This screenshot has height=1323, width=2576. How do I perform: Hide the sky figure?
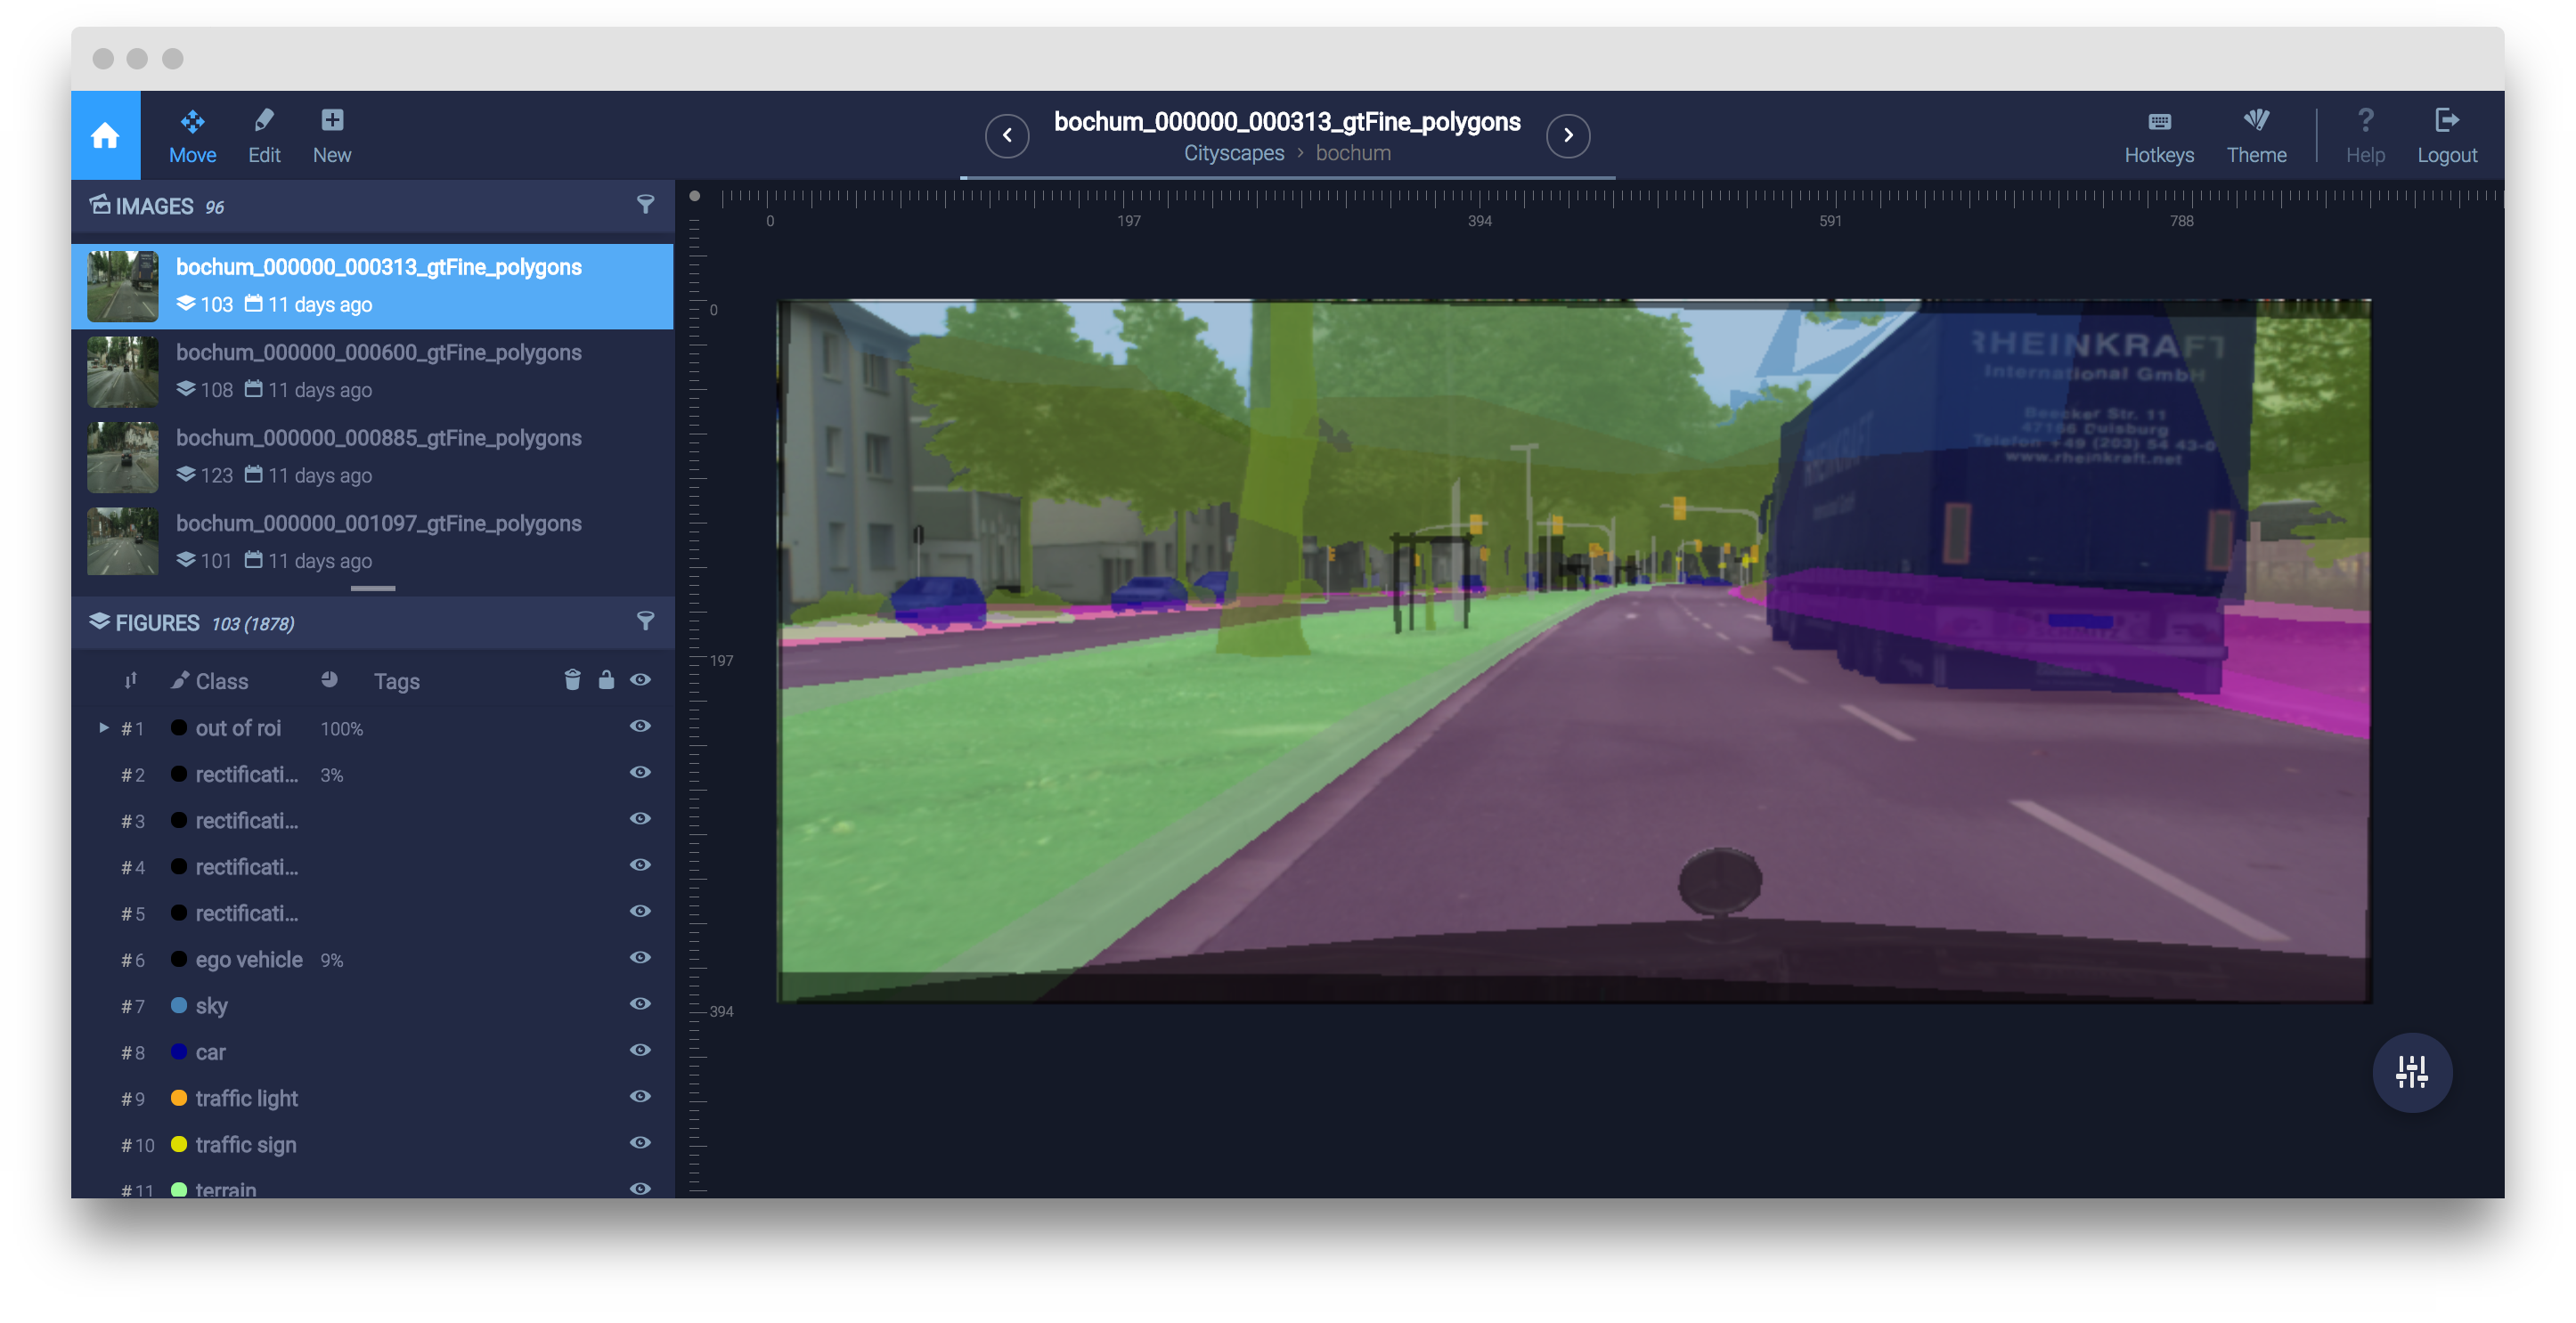pos(640,1003)
